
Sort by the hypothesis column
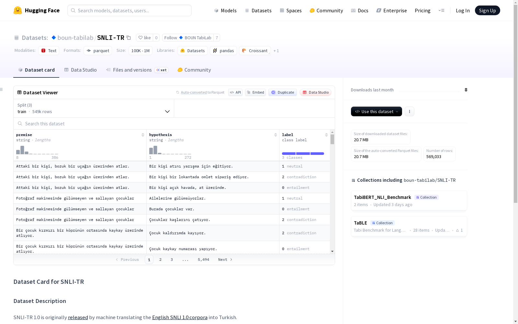coord(276,135)
